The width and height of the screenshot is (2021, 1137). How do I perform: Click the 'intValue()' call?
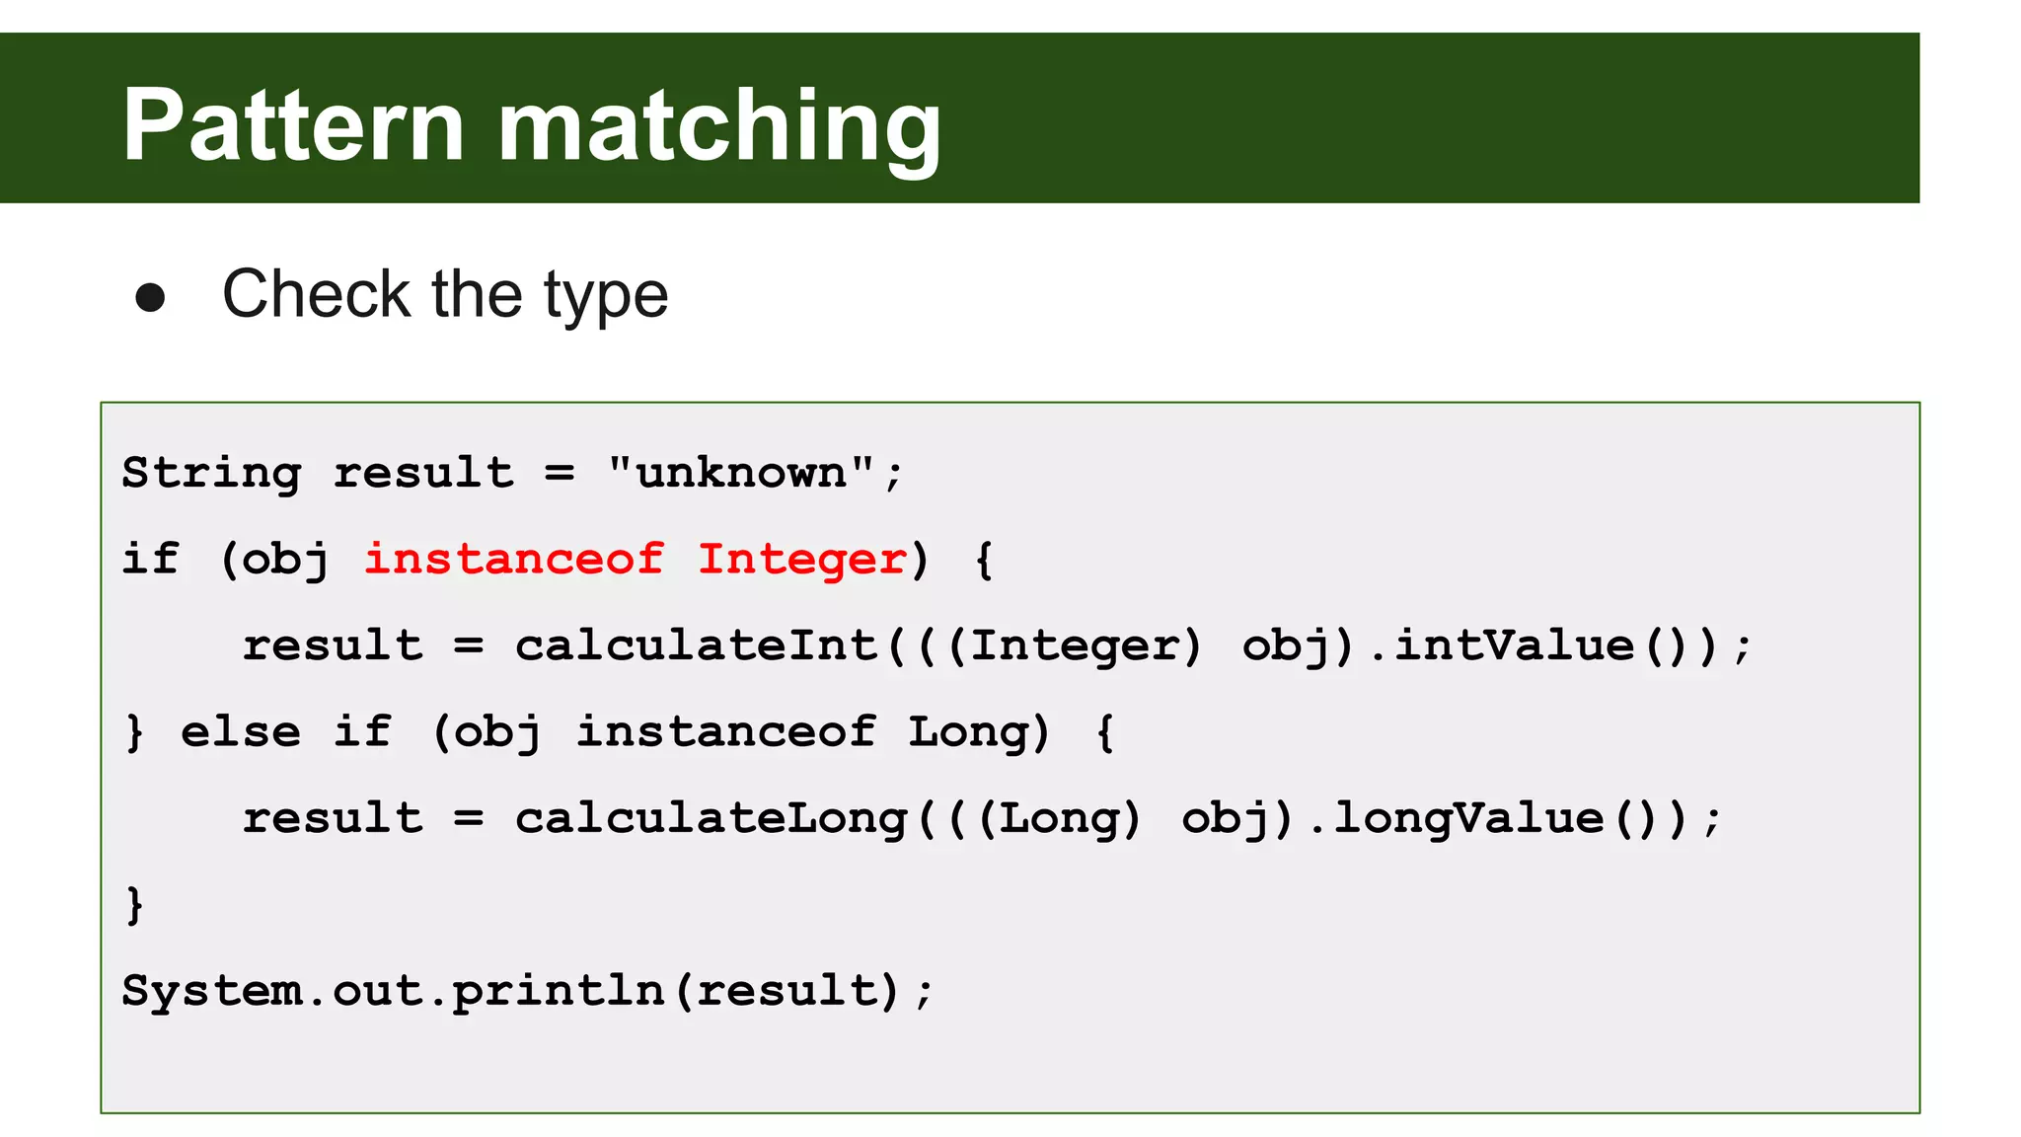click(x=1539, y=645)
